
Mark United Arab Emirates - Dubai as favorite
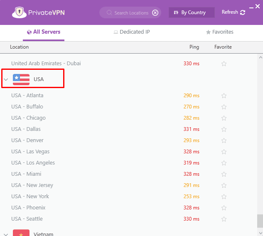[224, 64]
